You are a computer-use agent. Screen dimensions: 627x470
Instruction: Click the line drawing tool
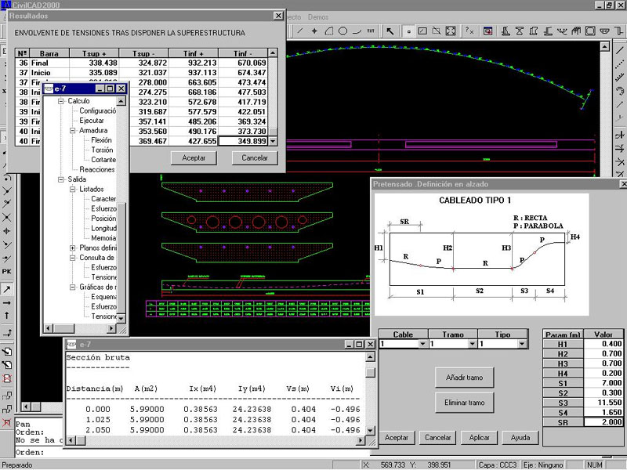tap(300, 31)
